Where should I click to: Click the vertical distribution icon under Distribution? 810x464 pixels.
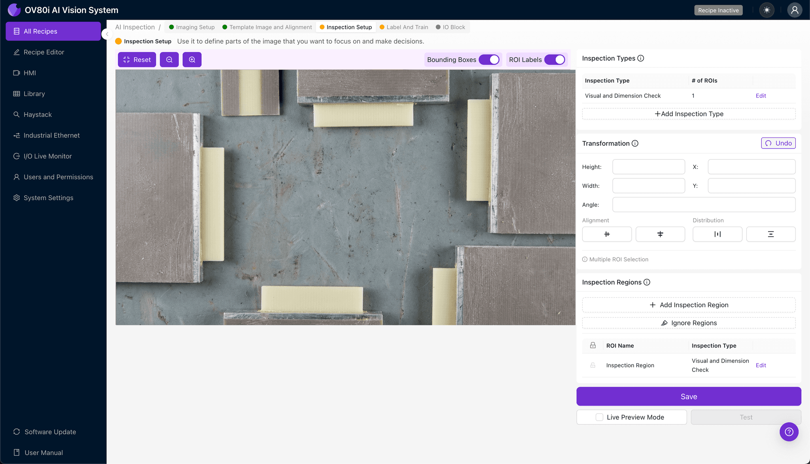pos(770,234)
